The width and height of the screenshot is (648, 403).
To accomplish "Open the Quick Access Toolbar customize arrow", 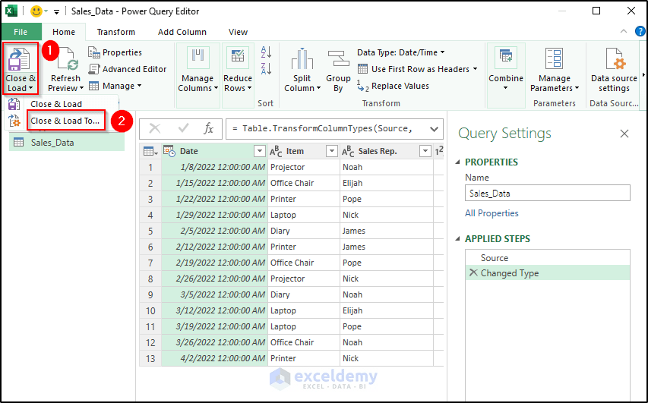I will pos(57,11).
